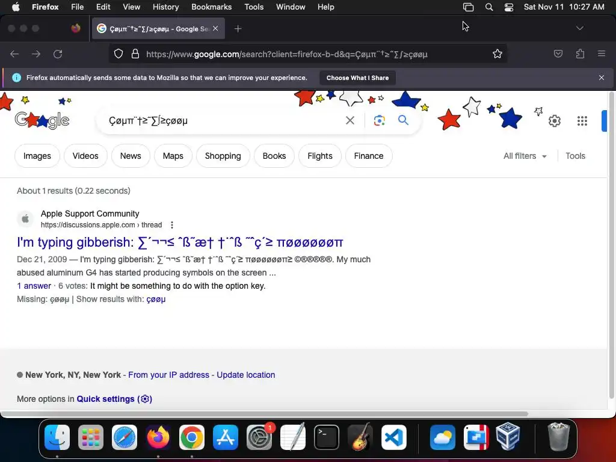Open Firefox application hamburger menu
Screen dimensions: 616x462
click(601, 54)
